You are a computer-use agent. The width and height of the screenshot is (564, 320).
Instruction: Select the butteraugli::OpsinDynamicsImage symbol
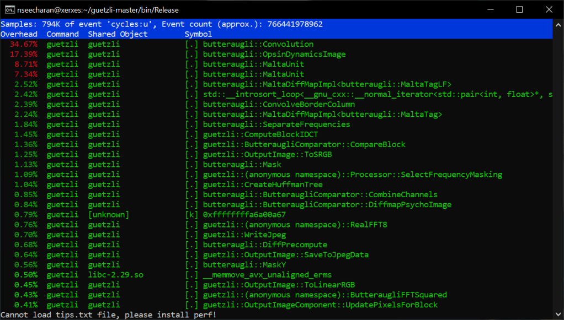(274, 54)
